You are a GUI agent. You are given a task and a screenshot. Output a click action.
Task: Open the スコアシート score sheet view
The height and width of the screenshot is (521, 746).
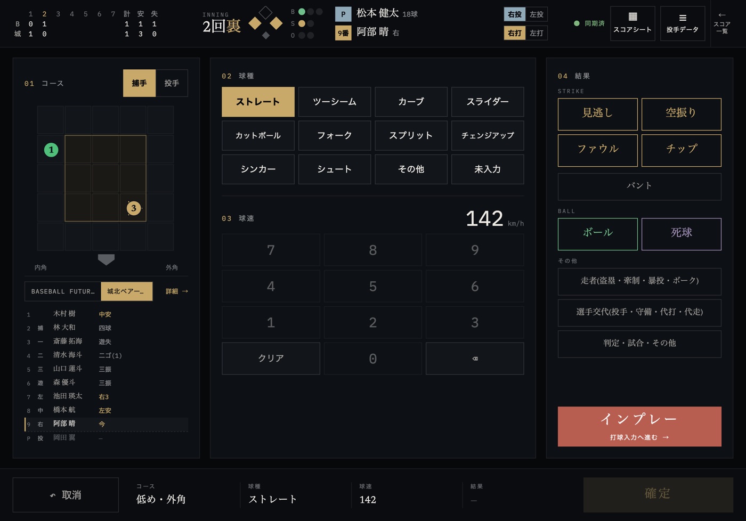pos(633,23)
